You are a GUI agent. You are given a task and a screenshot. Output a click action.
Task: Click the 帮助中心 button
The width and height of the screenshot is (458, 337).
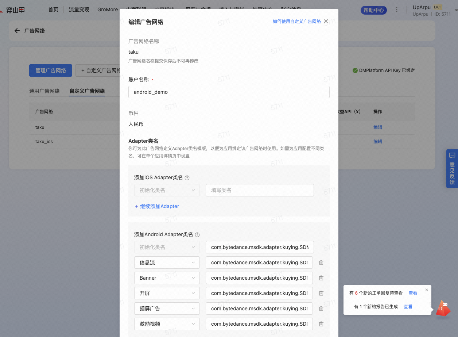pyautogui.click(x=374, y=10)
